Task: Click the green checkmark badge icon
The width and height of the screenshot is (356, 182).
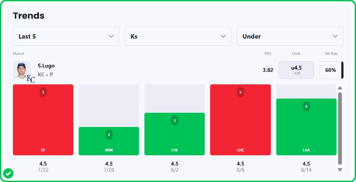Action: tap(8, 174)
